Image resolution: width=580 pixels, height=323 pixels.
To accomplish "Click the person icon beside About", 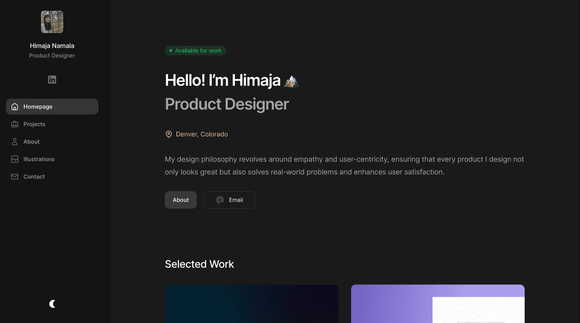I will tap(14, 142).
